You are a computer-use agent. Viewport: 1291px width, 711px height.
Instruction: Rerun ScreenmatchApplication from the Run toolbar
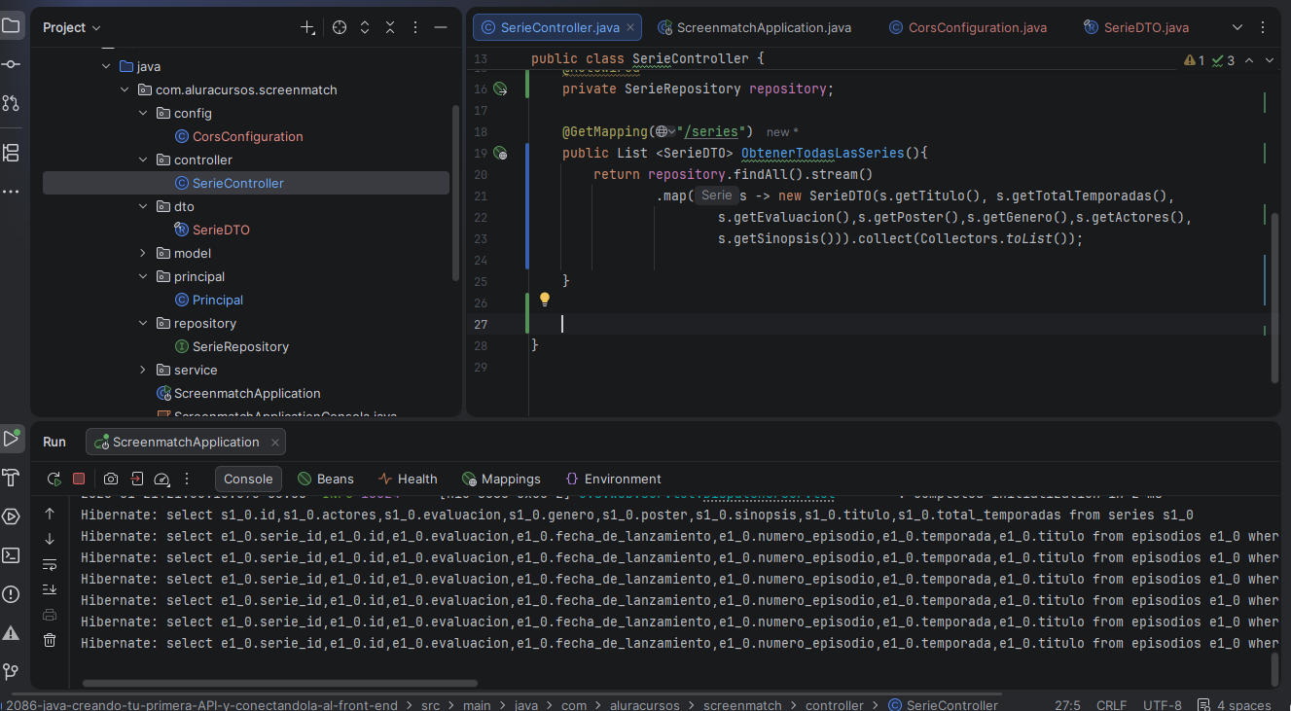[x=54, y=479]
